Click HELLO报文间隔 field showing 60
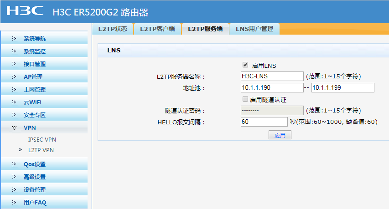 264,122
